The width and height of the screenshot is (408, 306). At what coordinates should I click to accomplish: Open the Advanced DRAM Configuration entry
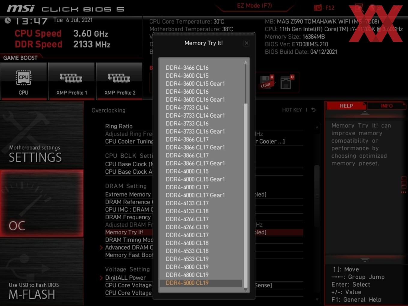click(x=129, y=247)
